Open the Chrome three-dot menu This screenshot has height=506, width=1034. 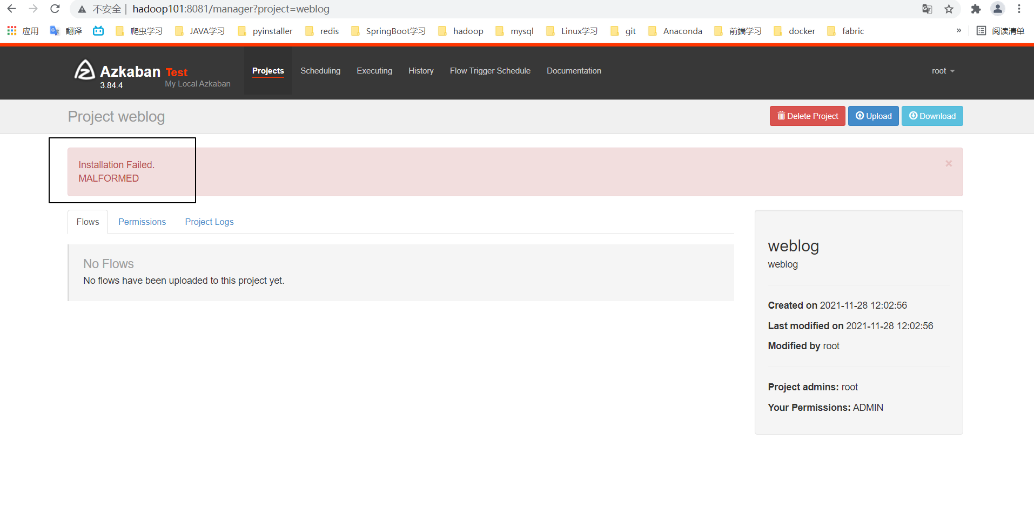[x=1019, y=9]
